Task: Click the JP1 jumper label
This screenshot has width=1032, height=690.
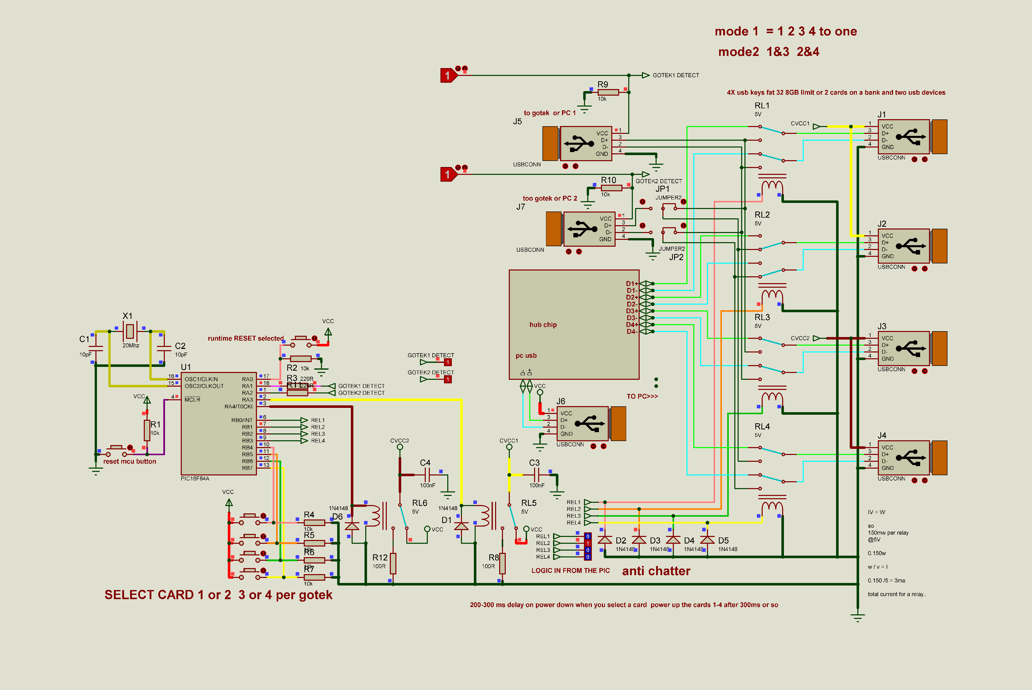Action: tap(663, 189)
